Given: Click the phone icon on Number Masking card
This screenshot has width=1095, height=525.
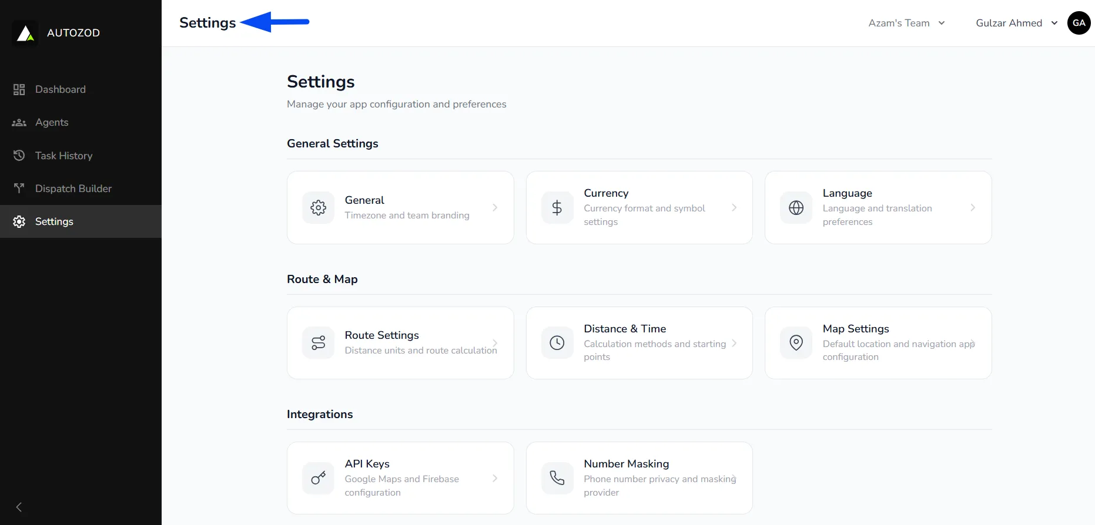Looking at the screenshot, I should (557, 478).
